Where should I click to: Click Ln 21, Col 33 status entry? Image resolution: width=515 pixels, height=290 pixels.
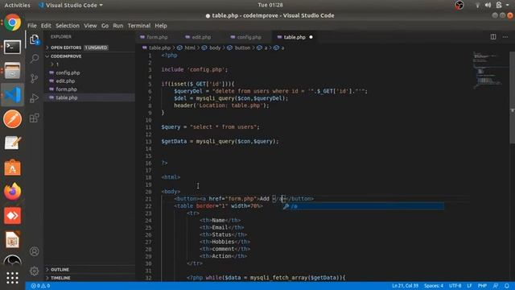[x=405, y=286]
